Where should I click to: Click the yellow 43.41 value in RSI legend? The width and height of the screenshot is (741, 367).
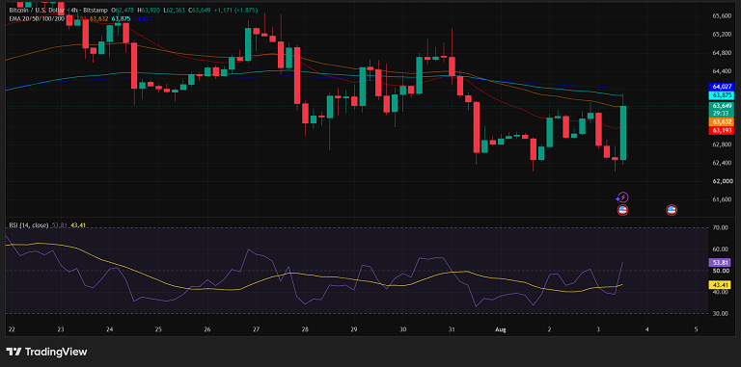pos(77,225)
